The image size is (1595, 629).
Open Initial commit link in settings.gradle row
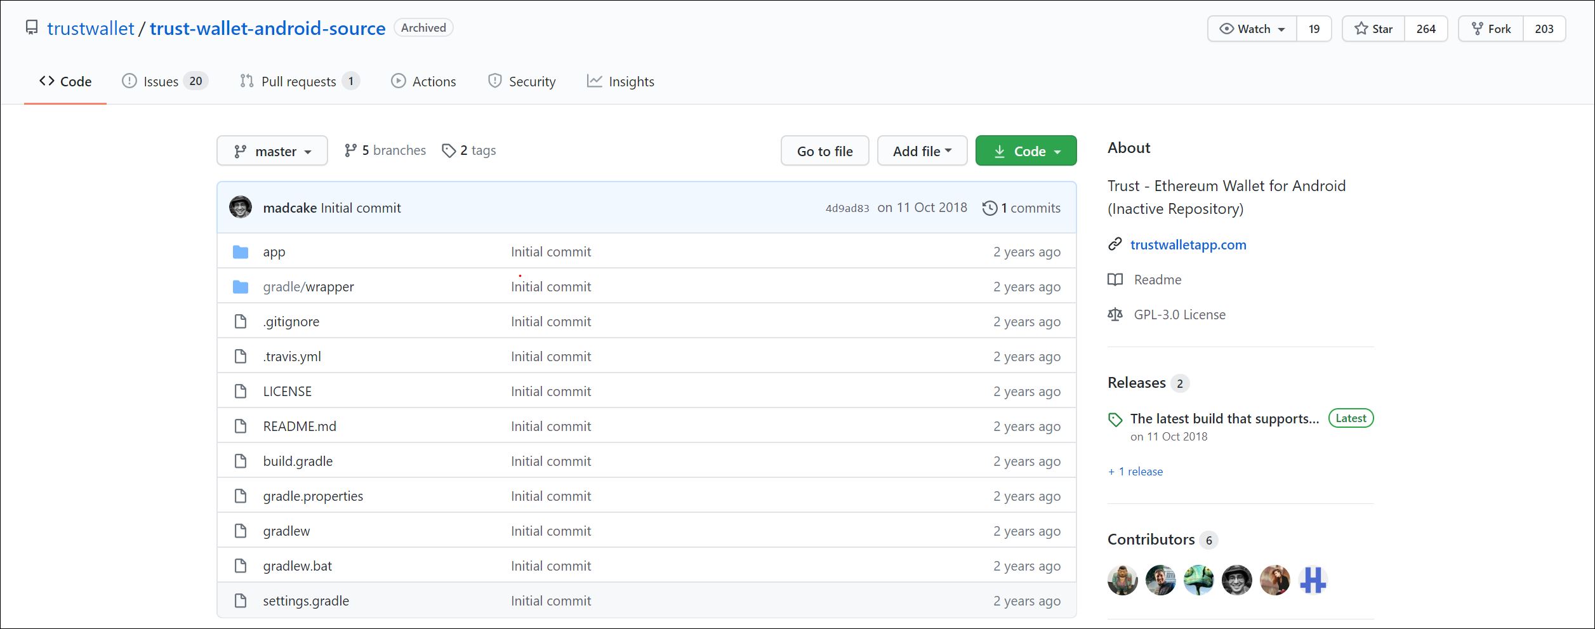point(551,601)
